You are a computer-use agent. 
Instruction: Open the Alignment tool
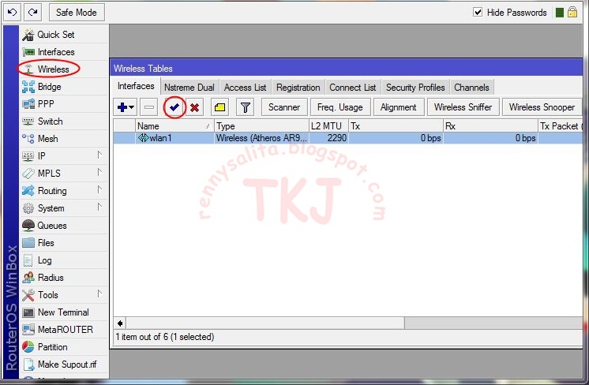click(x=399, y=107)
